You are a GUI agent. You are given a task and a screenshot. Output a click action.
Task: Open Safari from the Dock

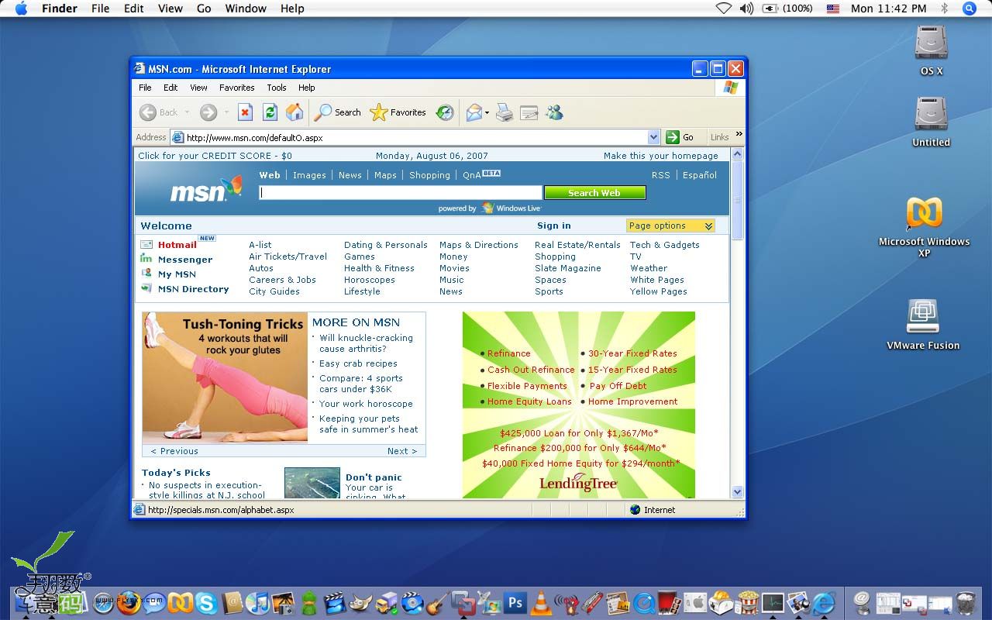[103, 602]
